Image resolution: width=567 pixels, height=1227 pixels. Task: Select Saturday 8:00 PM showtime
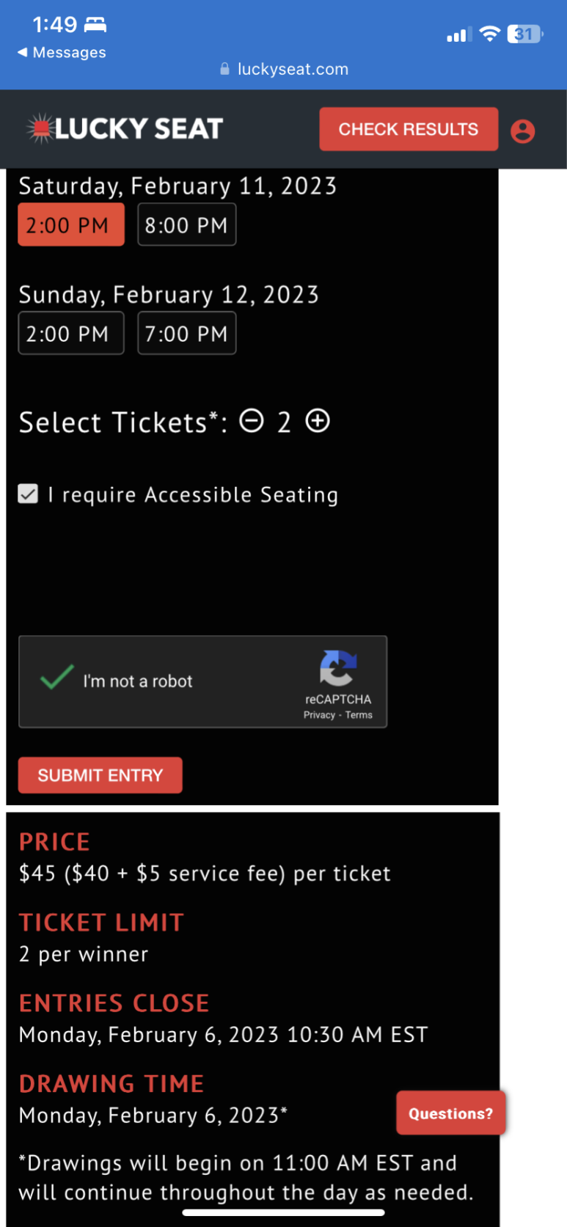[187, 224]
